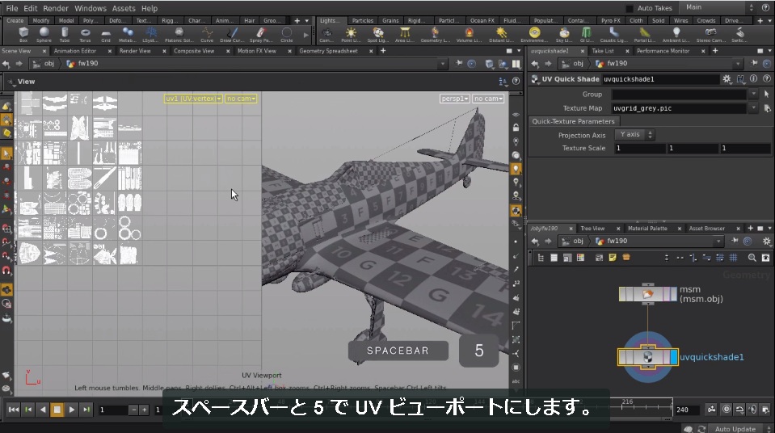Open the Projection Axis dropdown
775x433 pixels.
[635, 134]
